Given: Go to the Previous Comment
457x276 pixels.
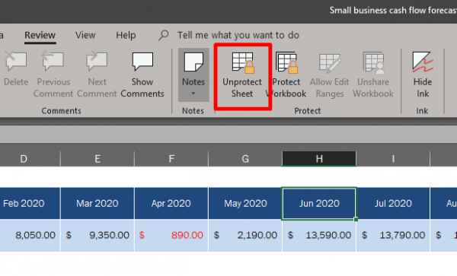Looking at the screenshot, I should (53, 75).
